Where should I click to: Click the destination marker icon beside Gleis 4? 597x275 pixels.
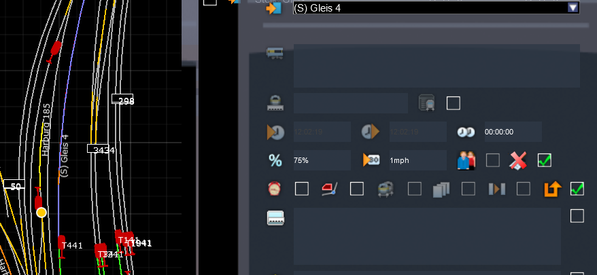pyautogui.click(x=273, y=7)
